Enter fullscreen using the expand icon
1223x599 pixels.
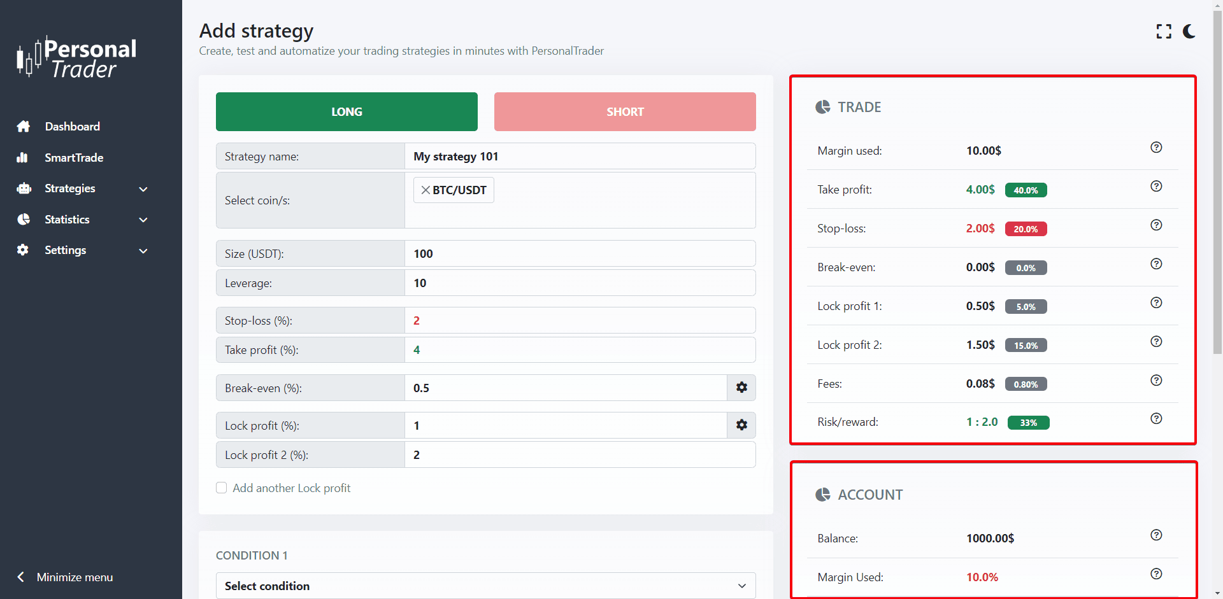pyautogui.click(x=1164, y=31)
